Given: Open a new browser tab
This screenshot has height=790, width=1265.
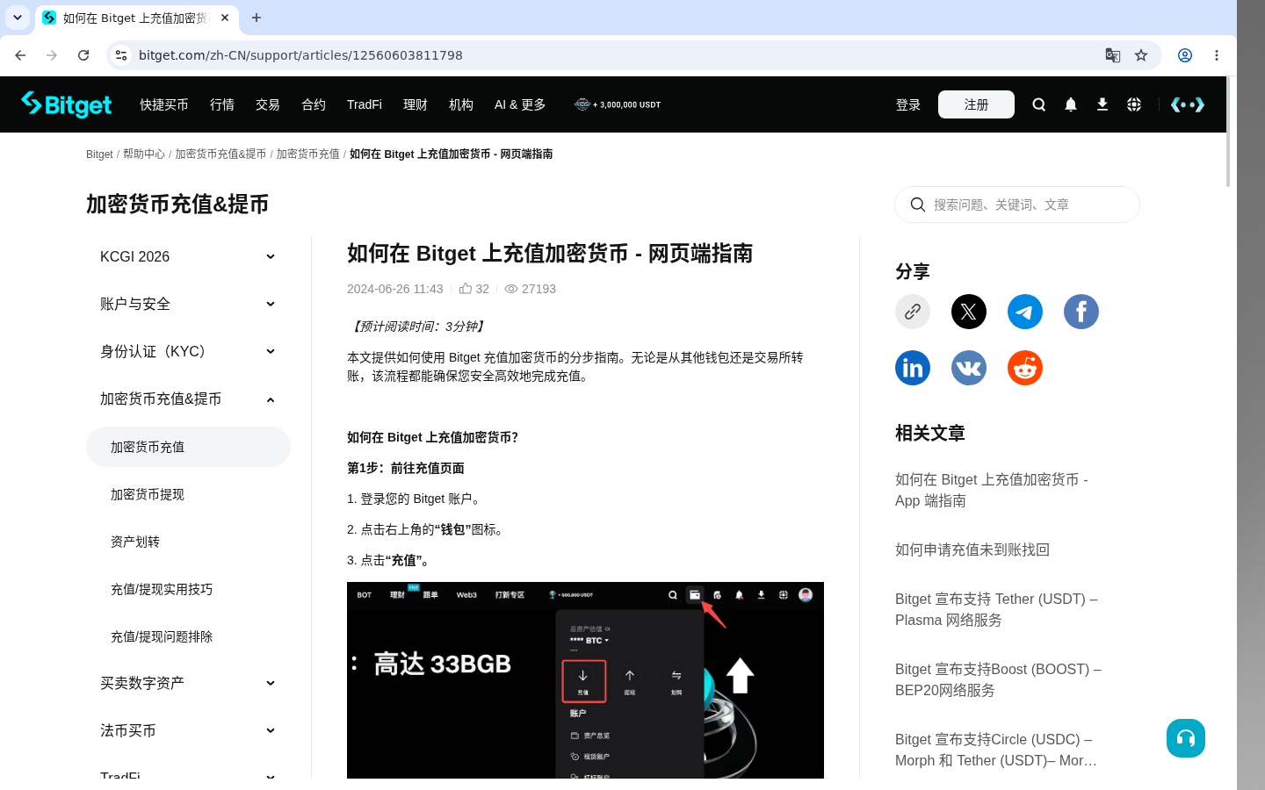Looking at the screenshot, I should 257,18.
